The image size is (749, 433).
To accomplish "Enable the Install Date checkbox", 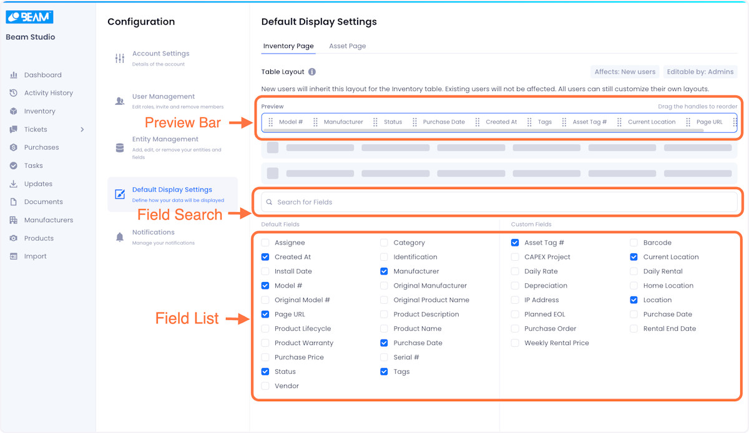I will (265, 271).
